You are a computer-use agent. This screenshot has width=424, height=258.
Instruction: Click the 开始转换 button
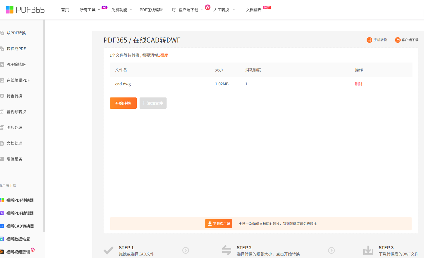click(123, 103)
